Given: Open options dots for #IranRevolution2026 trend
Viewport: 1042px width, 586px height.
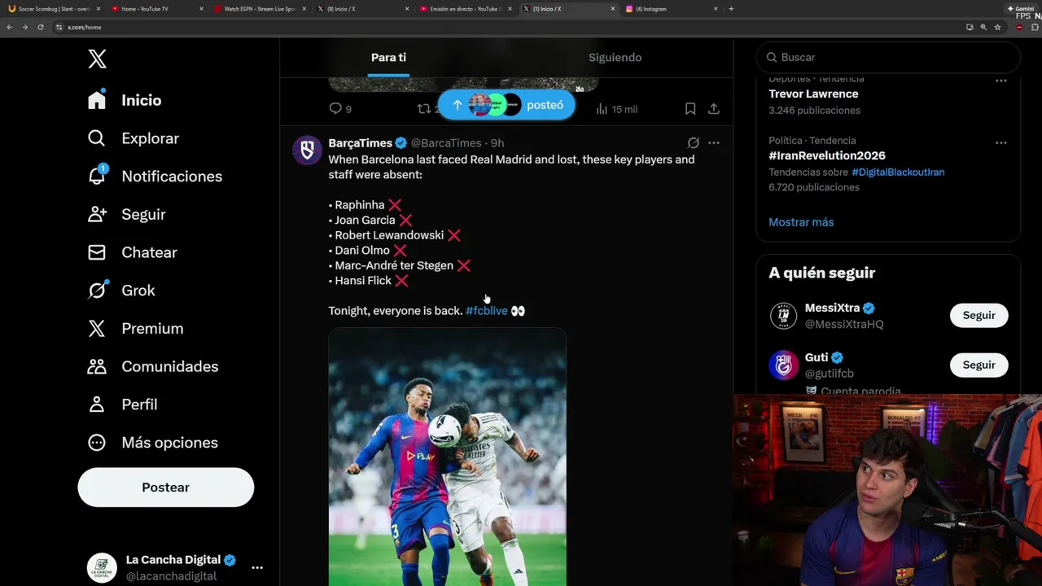Looking at the screenshot, I should pyautogui.click(x=1000, y=142).
